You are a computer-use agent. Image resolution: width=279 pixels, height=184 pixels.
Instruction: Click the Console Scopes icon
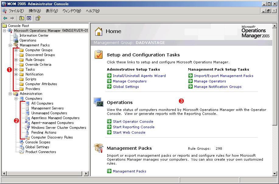(22, 142)
